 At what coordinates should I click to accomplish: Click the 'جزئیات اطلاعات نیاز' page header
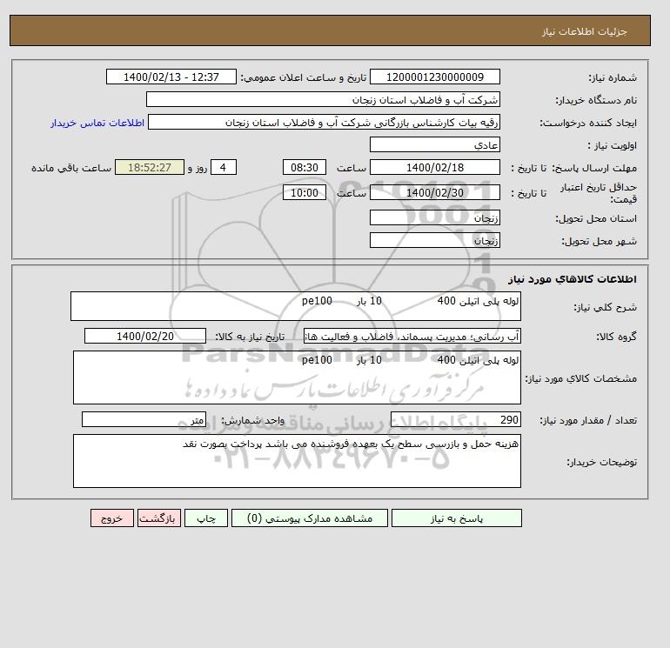[x=584, y=31]
